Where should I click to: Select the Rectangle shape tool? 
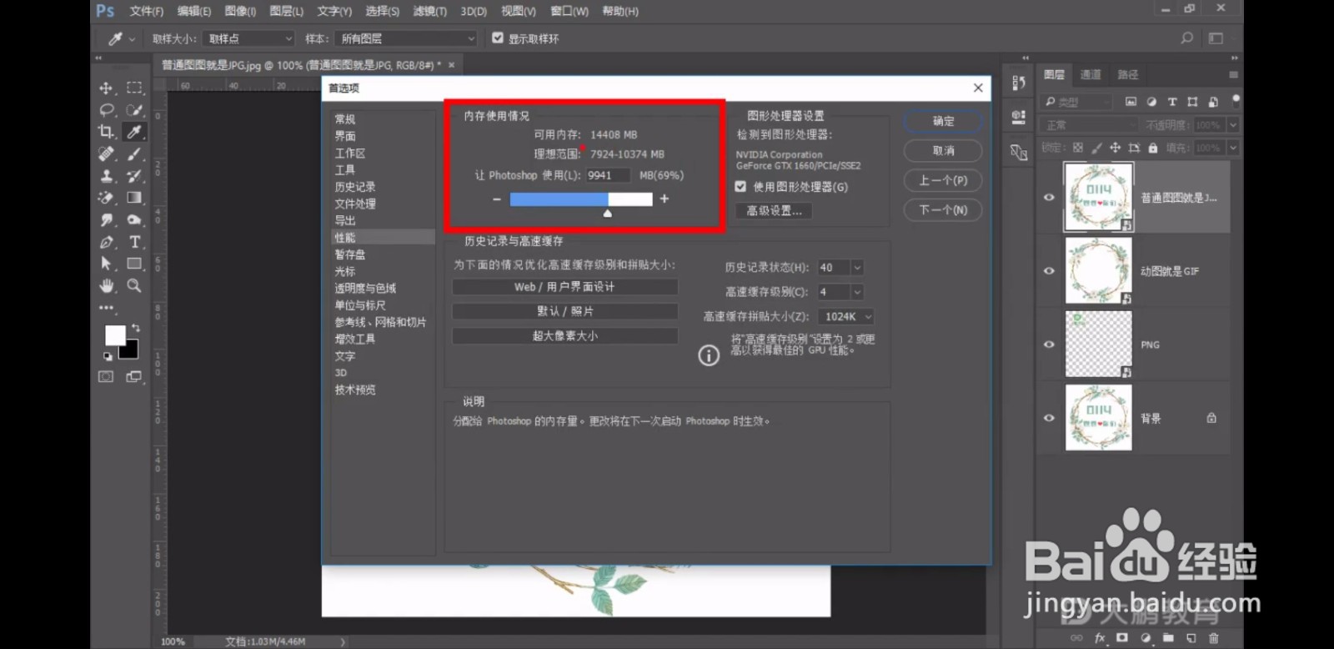133,264
